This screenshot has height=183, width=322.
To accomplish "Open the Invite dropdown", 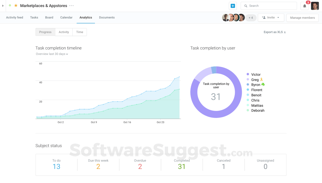I will tap(271, 18).
